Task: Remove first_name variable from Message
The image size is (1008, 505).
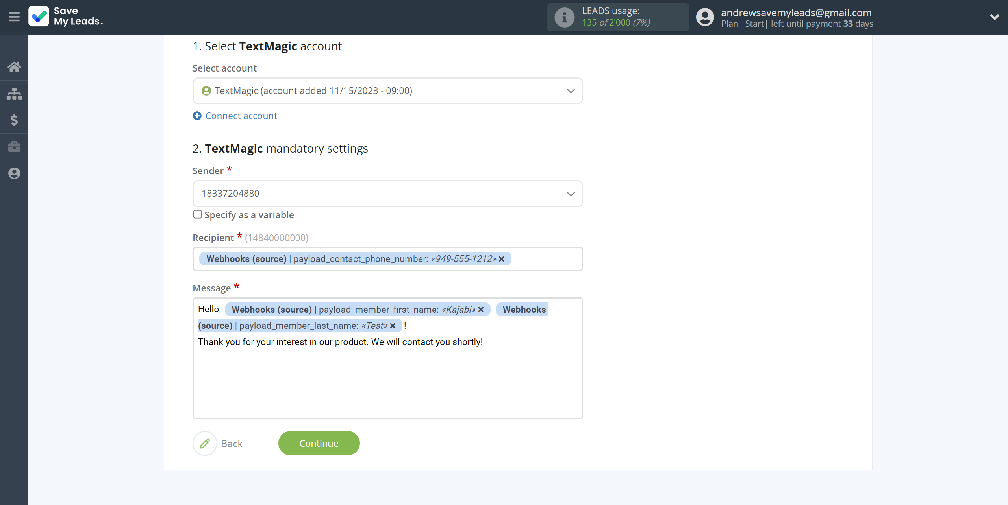Action: [481, 310]
